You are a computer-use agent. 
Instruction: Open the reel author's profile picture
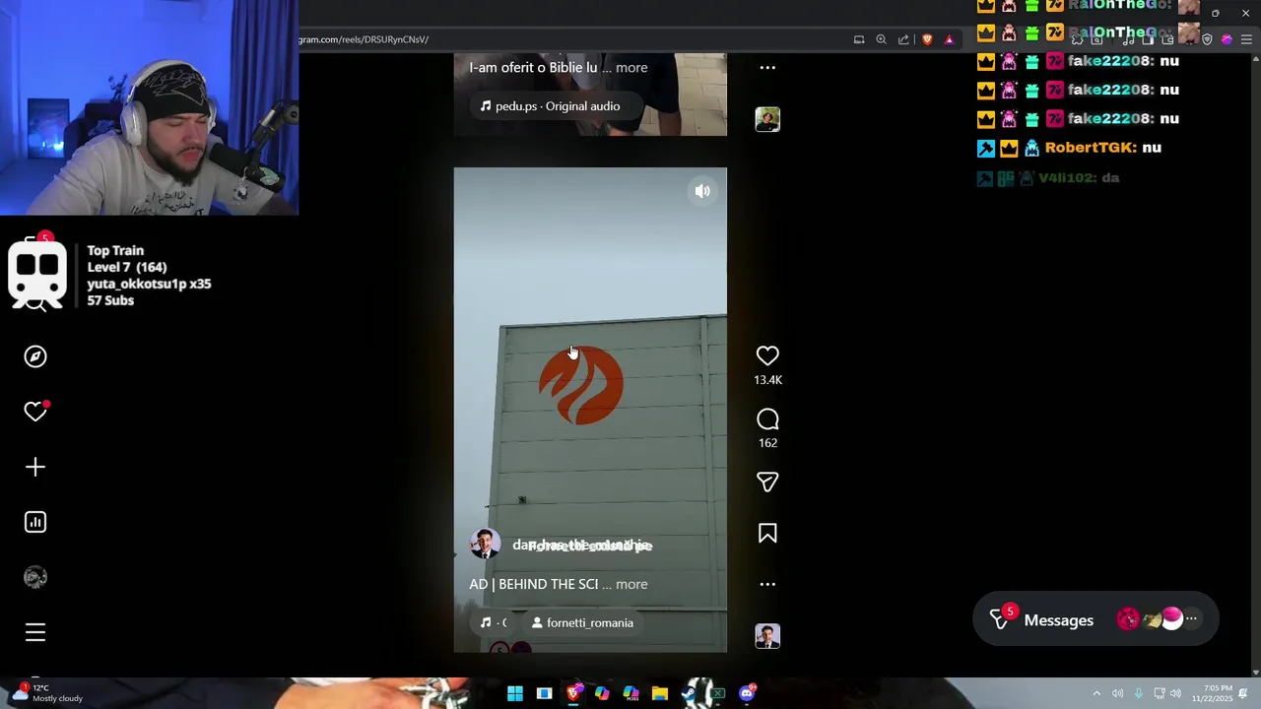pos(484,544)
